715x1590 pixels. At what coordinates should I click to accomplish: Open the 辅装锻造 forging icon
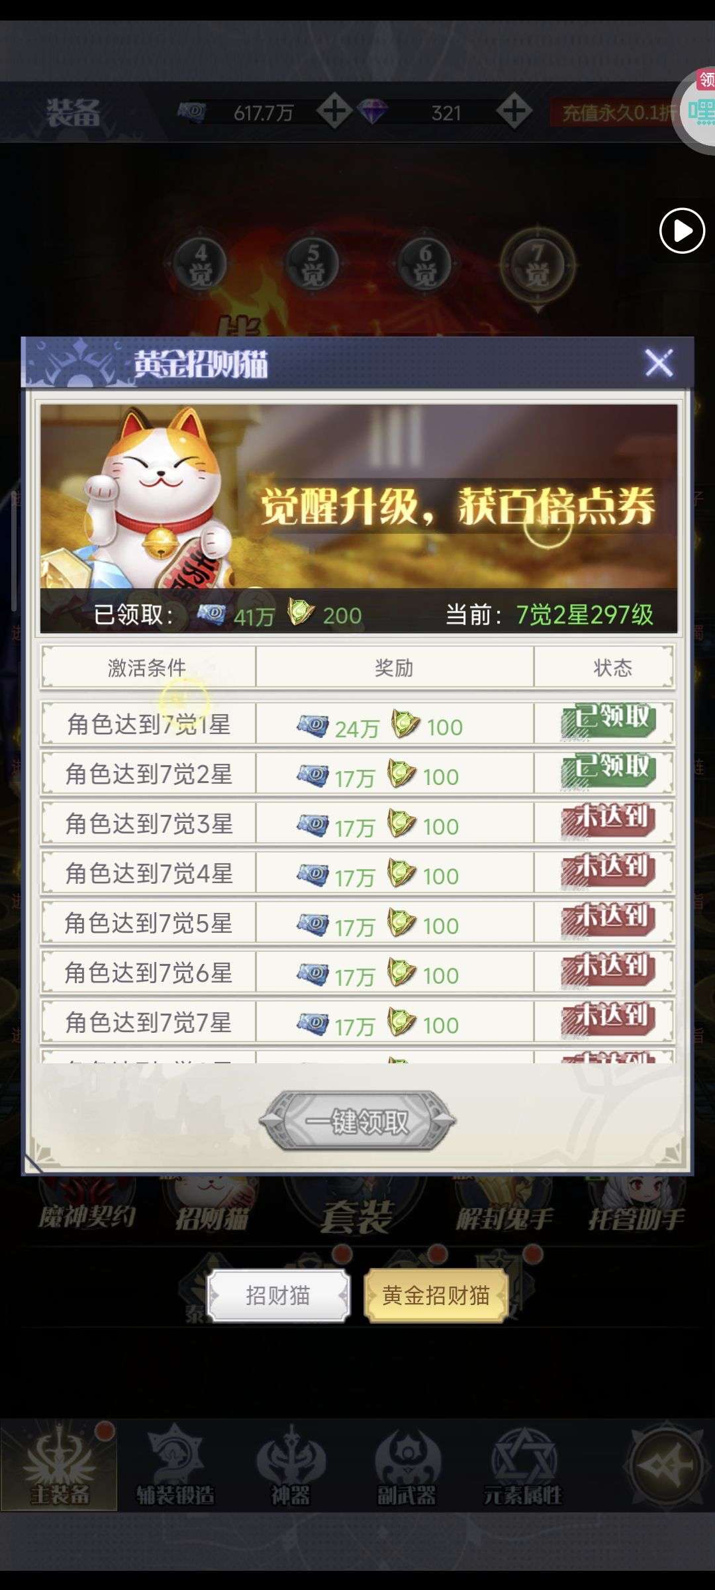(175, 1465)
